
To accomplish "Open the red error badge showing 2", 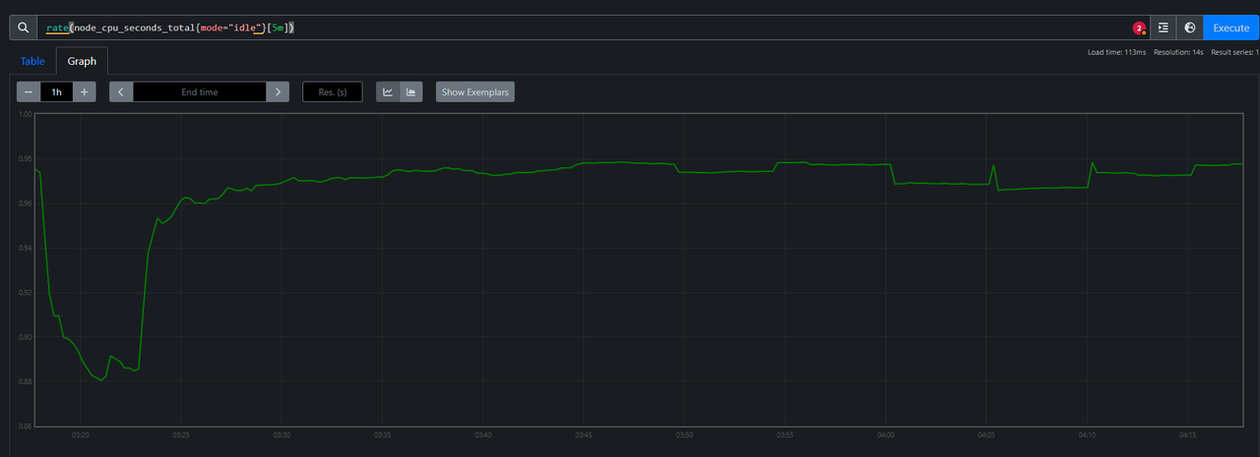I will (1139, 29).
